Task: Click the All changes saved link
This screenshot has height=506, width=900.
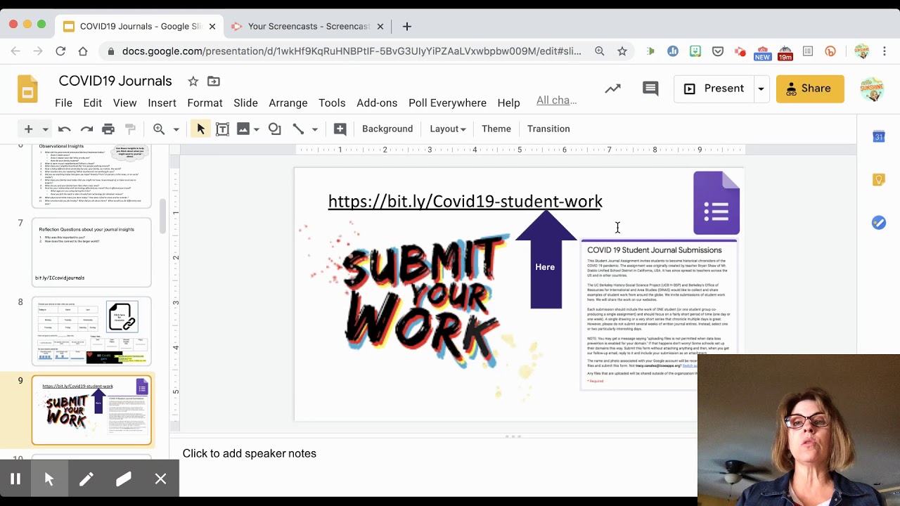Action: [557, 100]
